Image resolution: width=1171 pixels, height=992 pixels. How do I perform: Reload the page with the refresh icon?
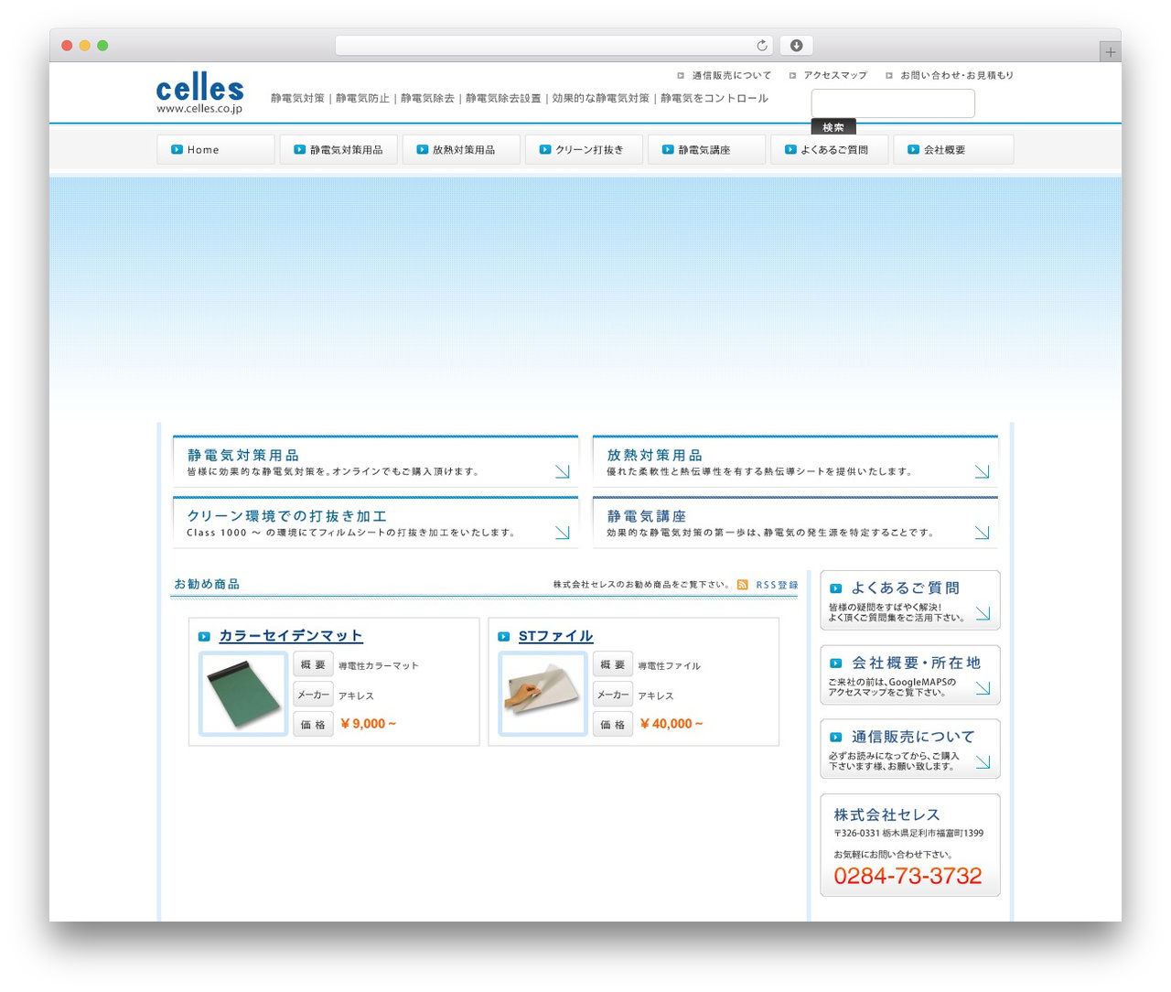(762, 46)
